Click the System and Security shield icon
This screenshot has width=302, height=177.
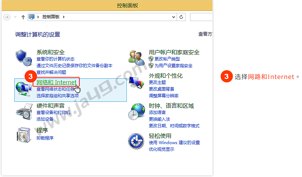point(24,58)
